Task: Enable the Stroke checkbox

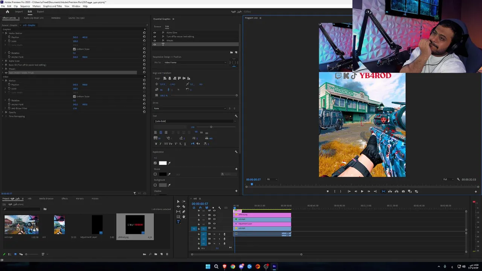Action: pos(155,174)
